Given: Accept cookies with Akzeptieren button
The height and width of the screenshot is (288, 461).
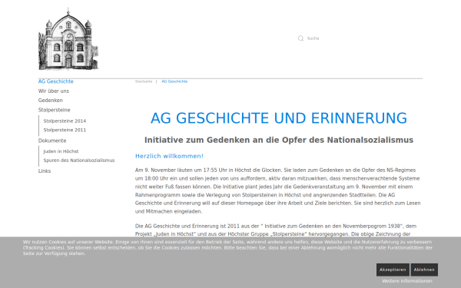Looking at the screenshot, I should [x=393, y=270].
